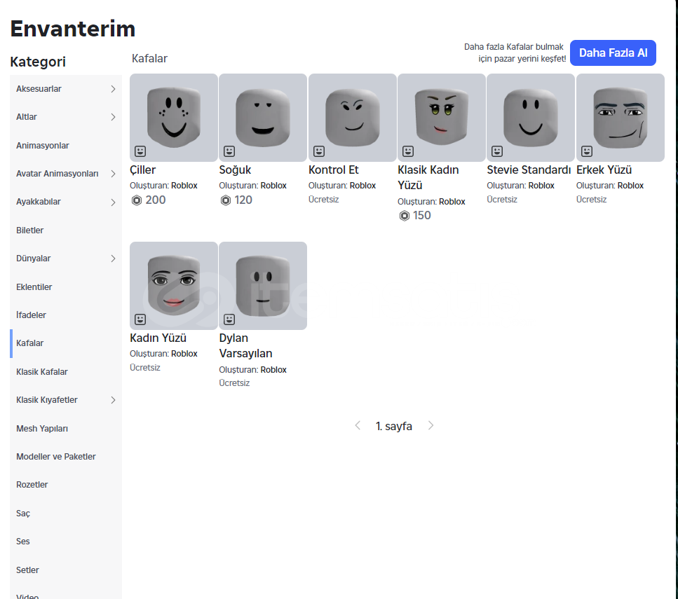Select the Kafalar category
678x599 pixels.
[66, 343]
